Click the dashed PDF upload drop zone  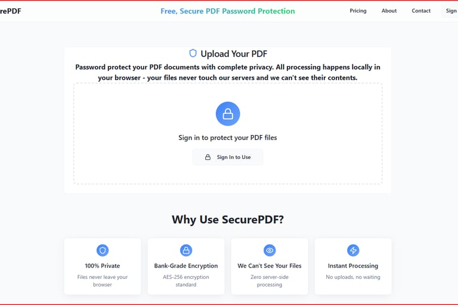tap(228, 133)
